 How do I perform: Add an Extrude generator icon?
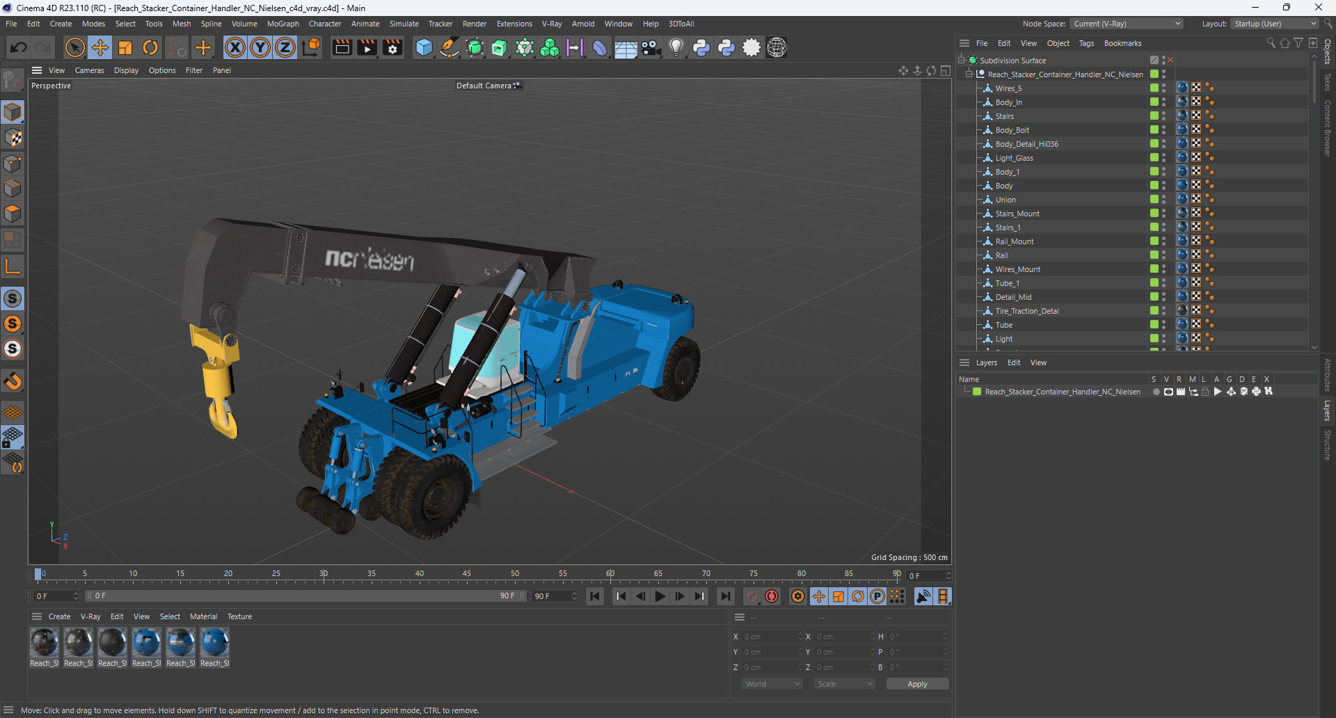[500, 47]
